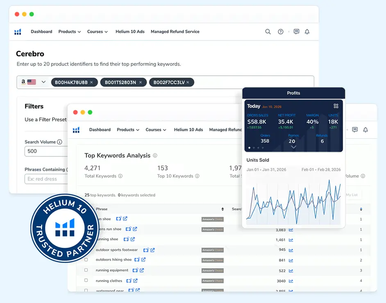Viewport: 386px width, 303px height.
Task: Open the help question mark icon
Action: (281, 32)
